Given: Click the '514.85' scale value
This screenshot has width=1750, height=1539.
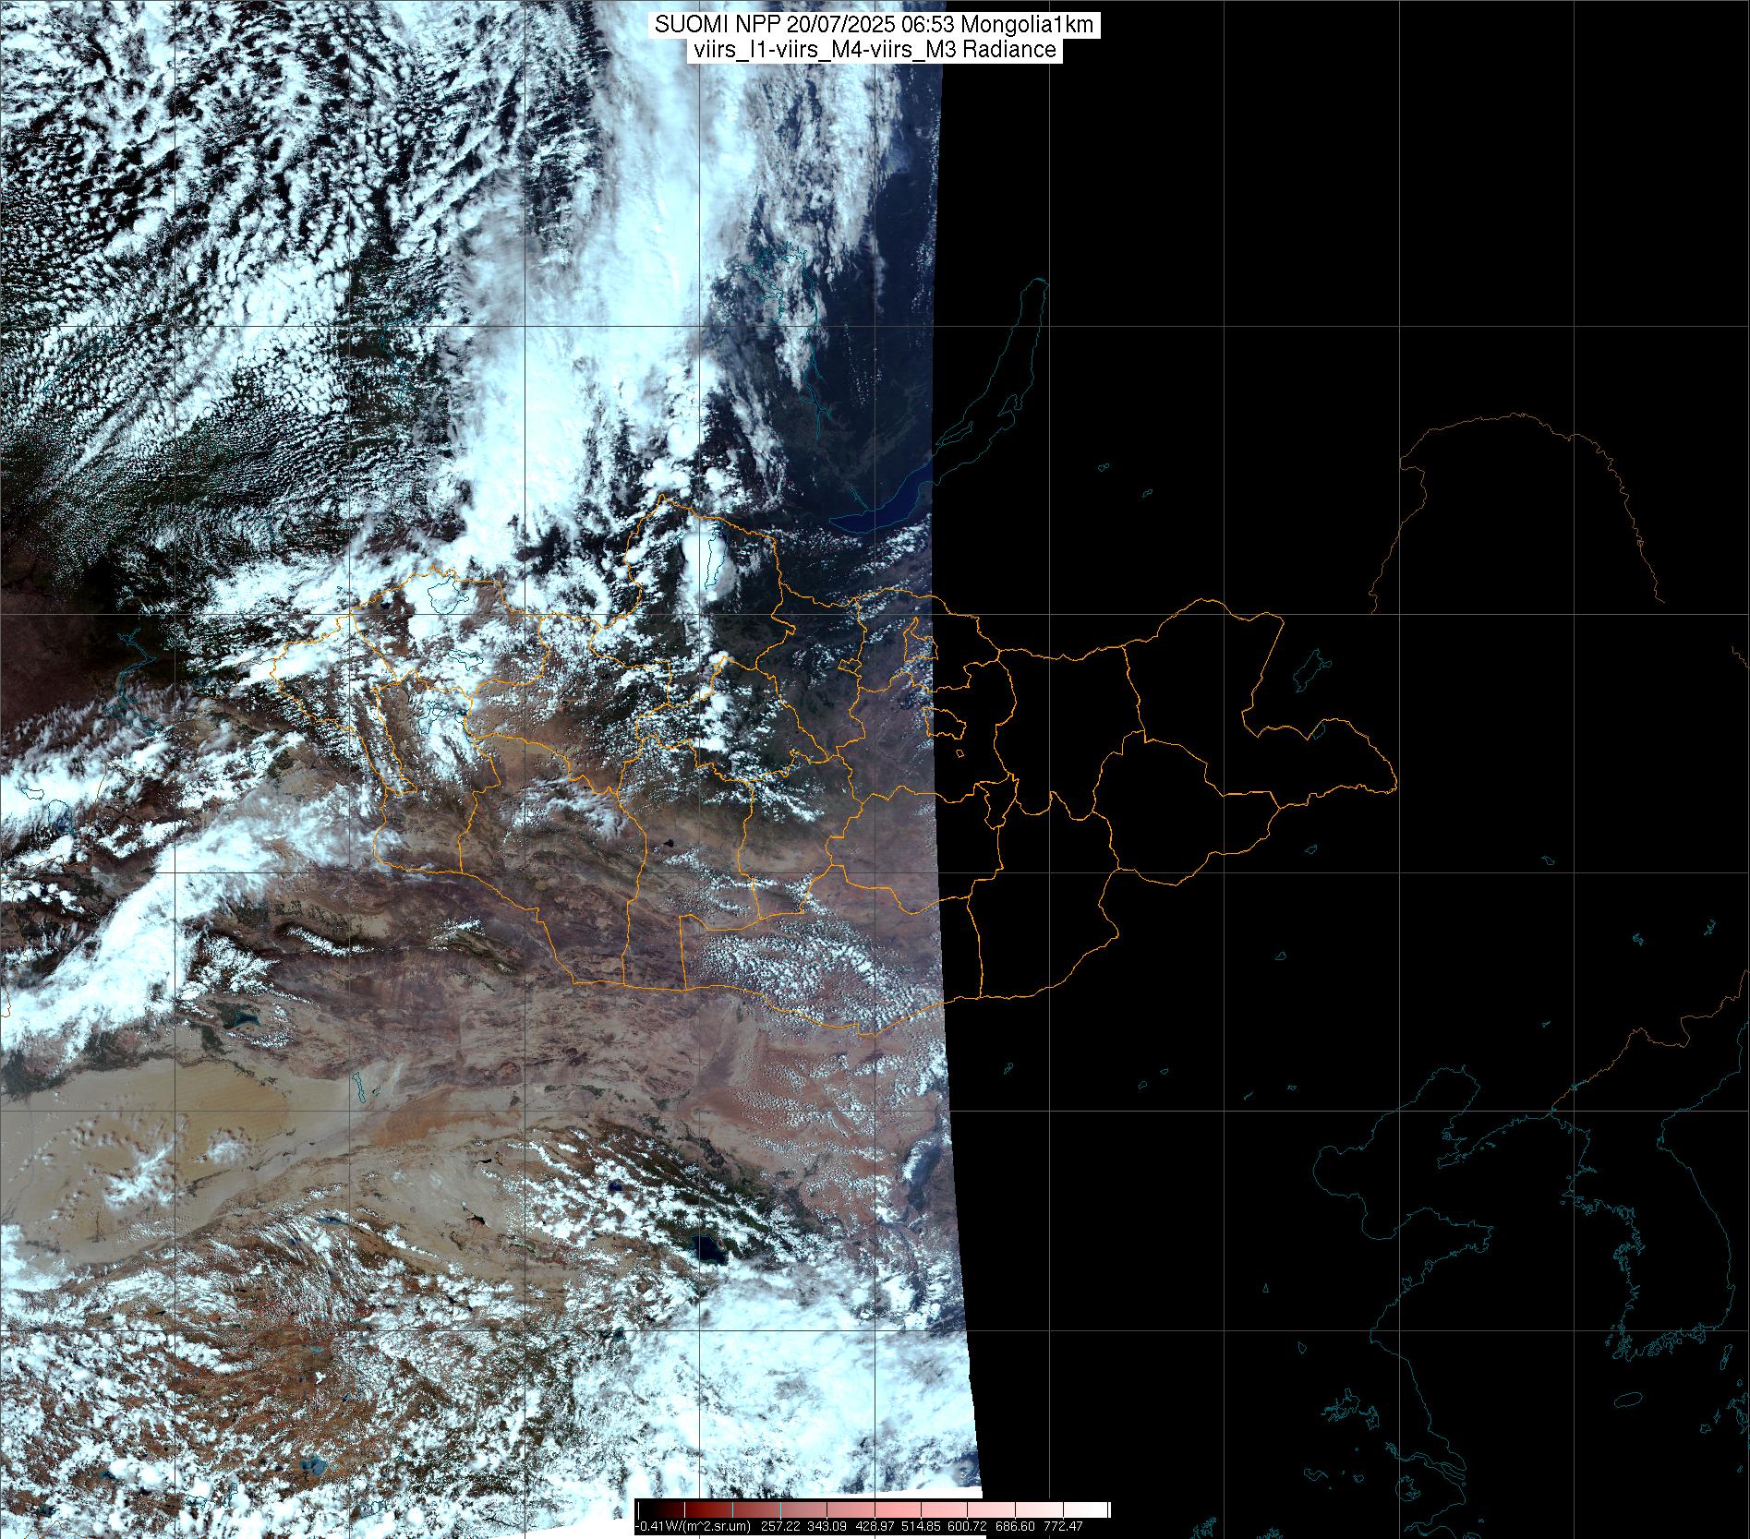Looking at the screenshot, I should pyautogui.click(x=921, y=1526).
